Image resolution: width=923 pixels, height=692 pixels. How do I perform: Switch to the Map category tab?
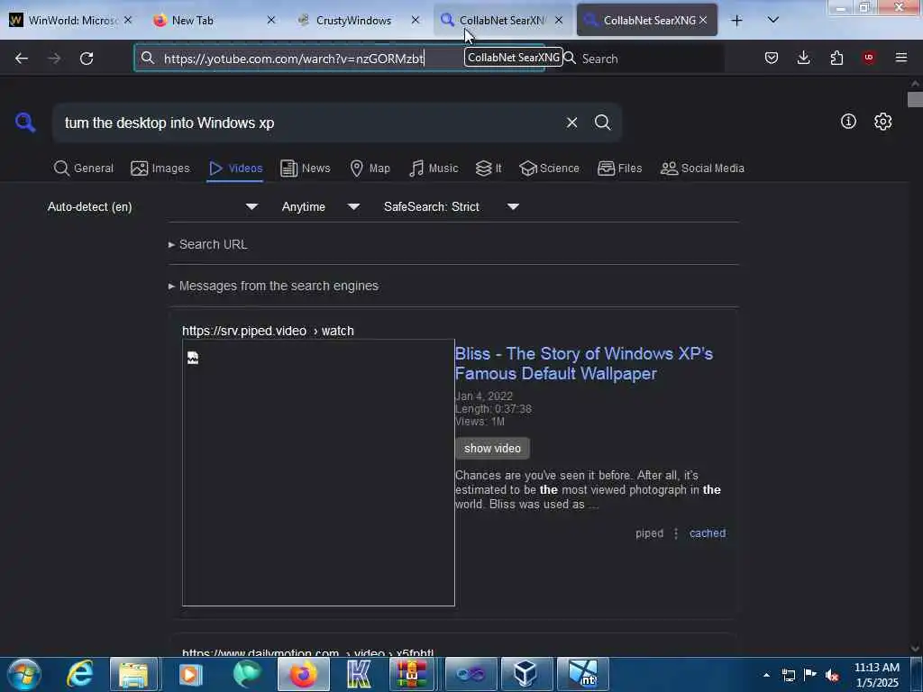(x=370, y=168)
